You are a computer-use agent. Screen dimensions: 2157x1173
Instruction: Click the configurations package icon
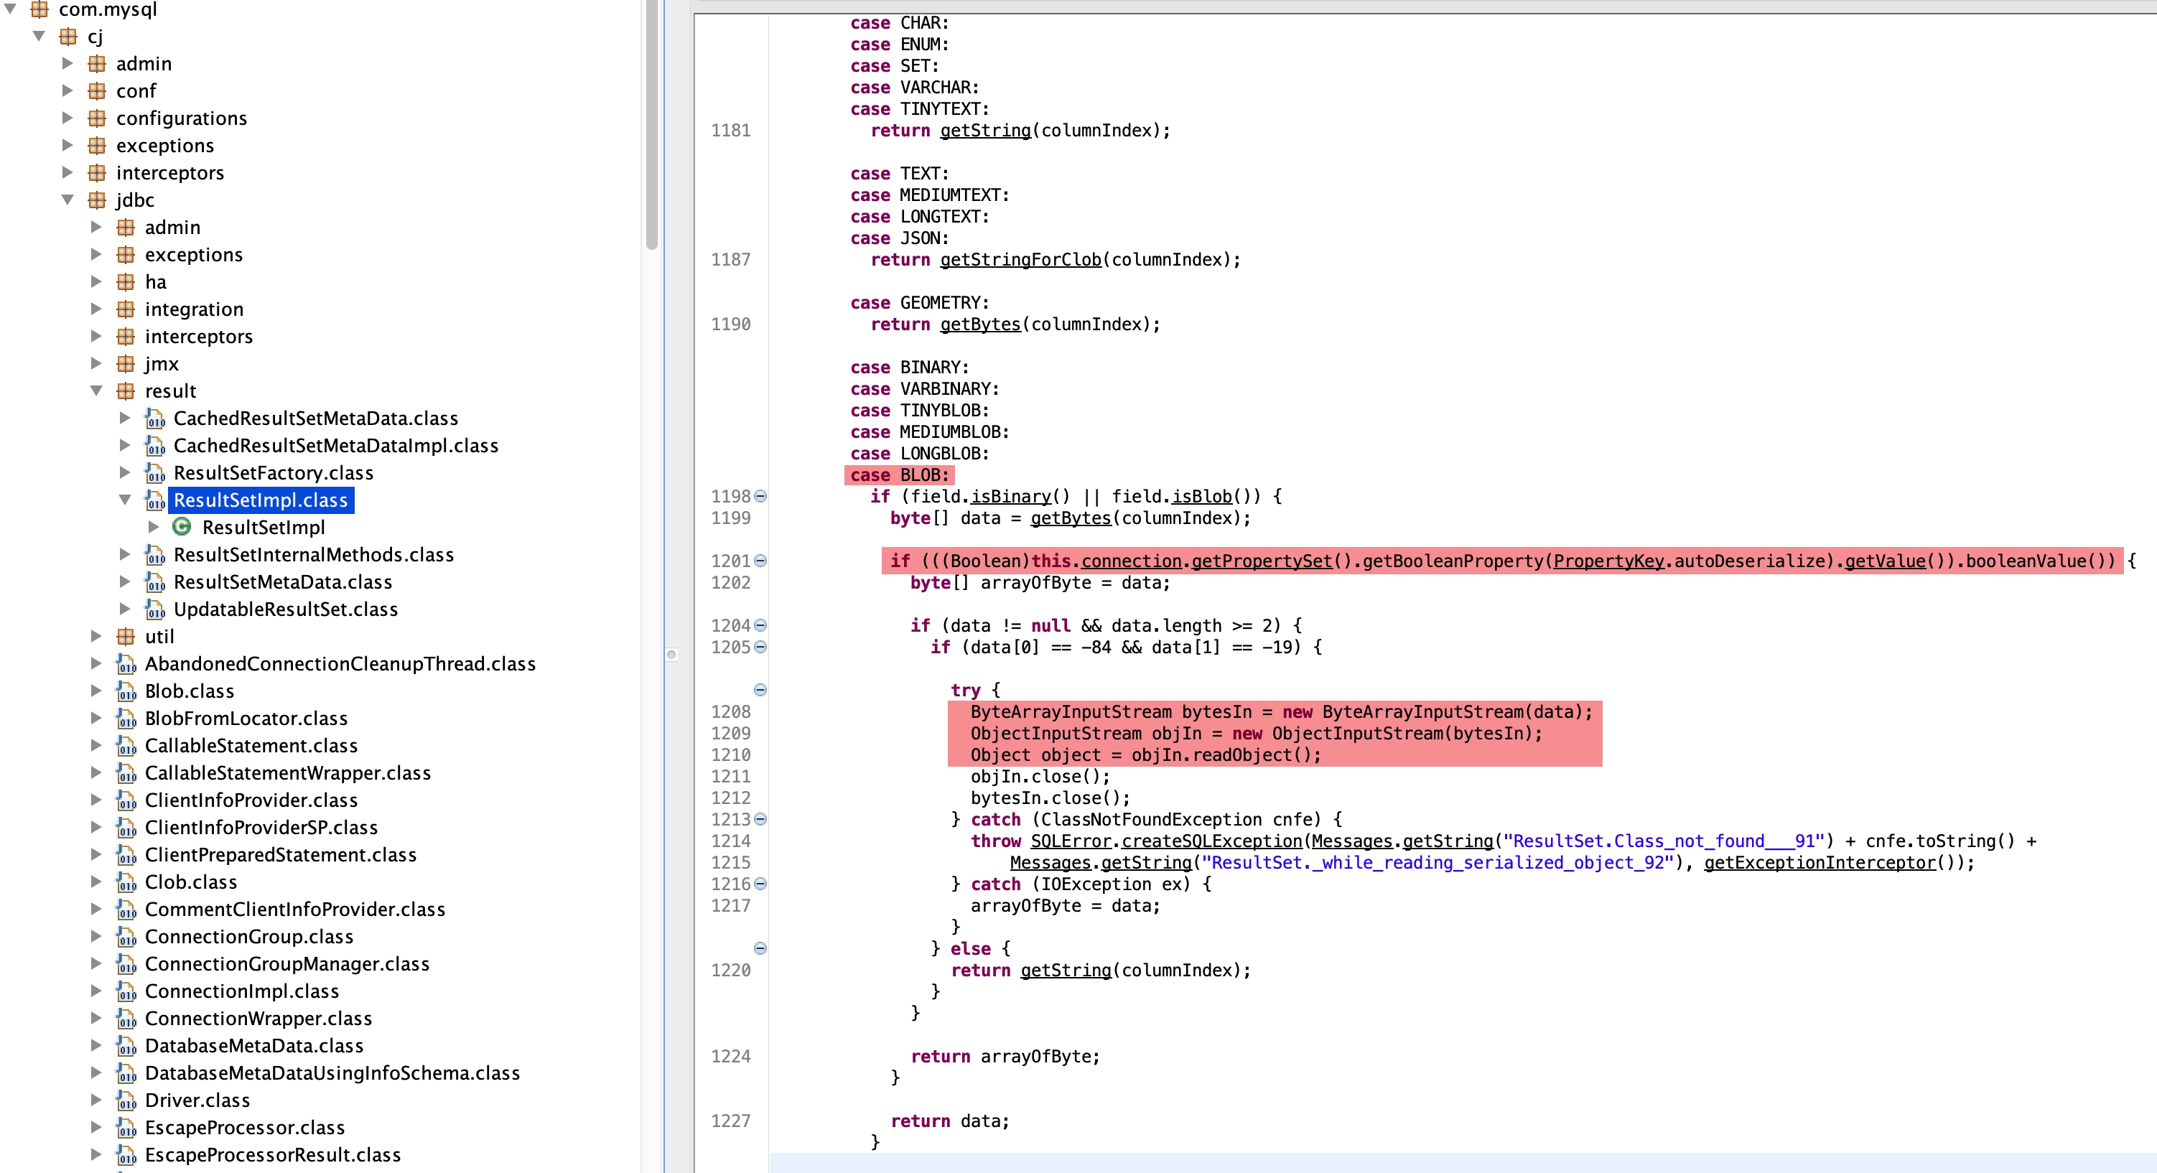click(x=97, y=118)
